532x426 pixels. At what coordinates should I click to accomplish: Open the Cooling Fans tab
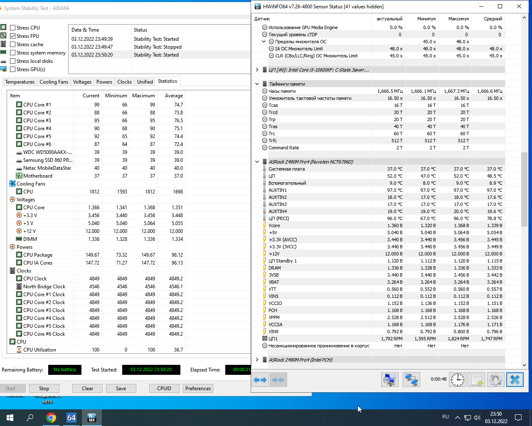pos(54,82)
